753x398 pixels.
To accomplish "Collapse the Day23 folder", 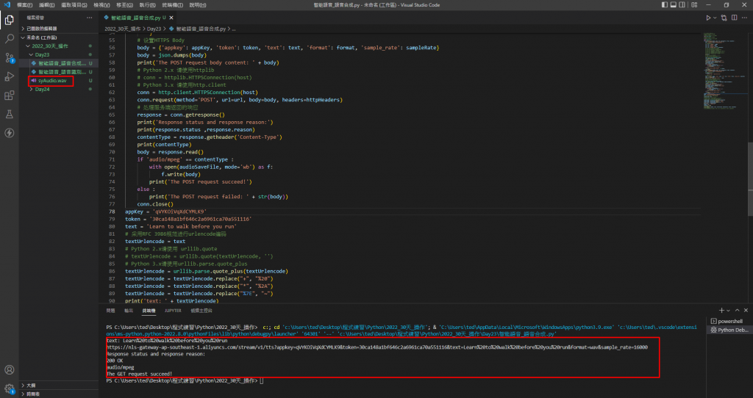I will click(59, 54).
